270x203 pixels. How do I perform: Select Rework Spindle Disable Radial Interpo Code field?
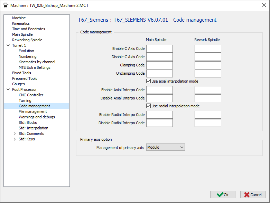tap(207, 123)
